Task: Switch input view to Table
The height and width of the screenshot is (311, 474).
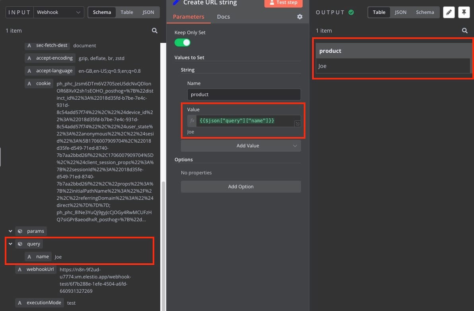Action: pyautogui.click(x=127, y=12)
